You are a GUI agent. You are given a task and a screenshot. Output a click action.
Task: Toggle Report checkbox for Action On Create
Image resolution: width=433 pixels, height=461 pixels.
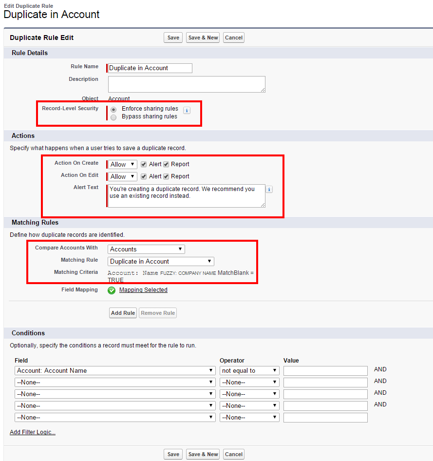point(166,164)
